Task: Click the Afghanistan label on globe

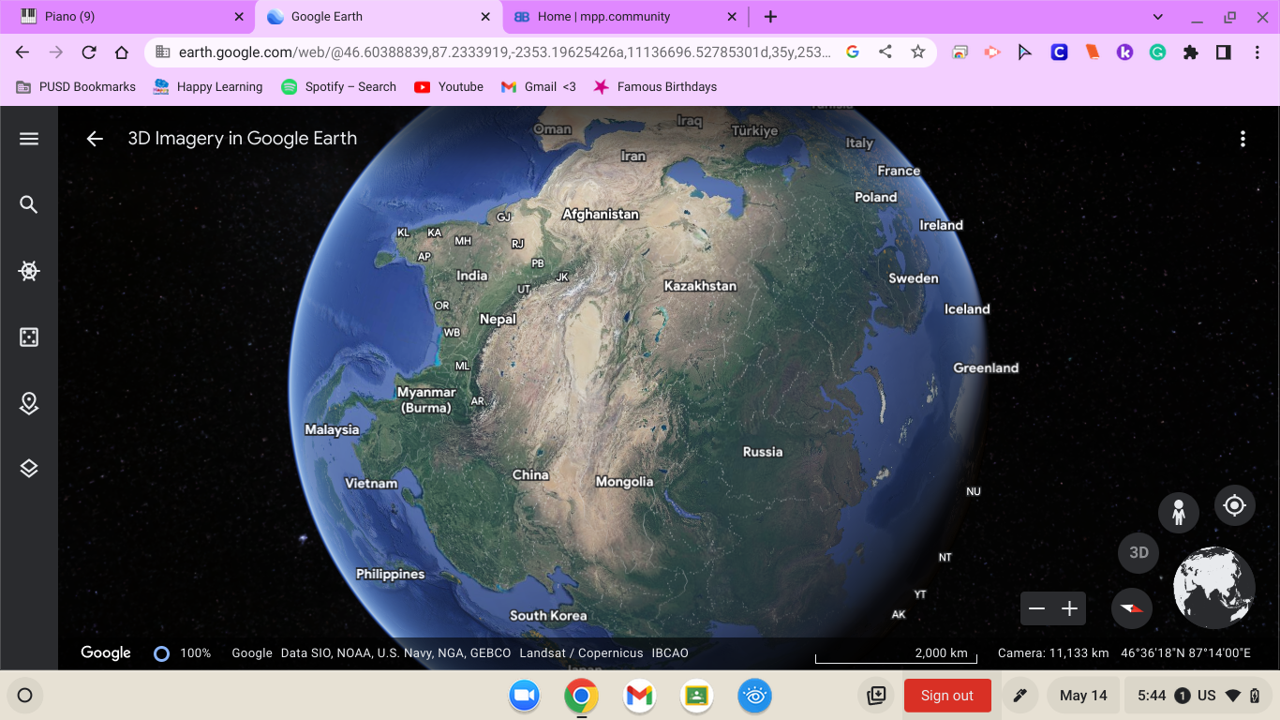Action: tap(601, 215)
